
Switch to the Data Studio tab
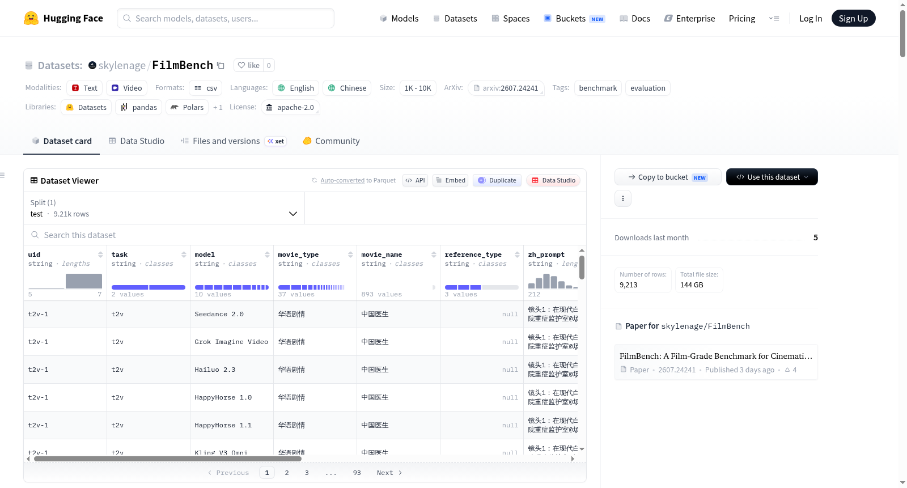tap(136, 141)
